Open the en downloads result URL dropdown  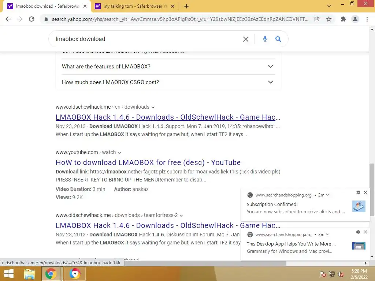[153, 107]
